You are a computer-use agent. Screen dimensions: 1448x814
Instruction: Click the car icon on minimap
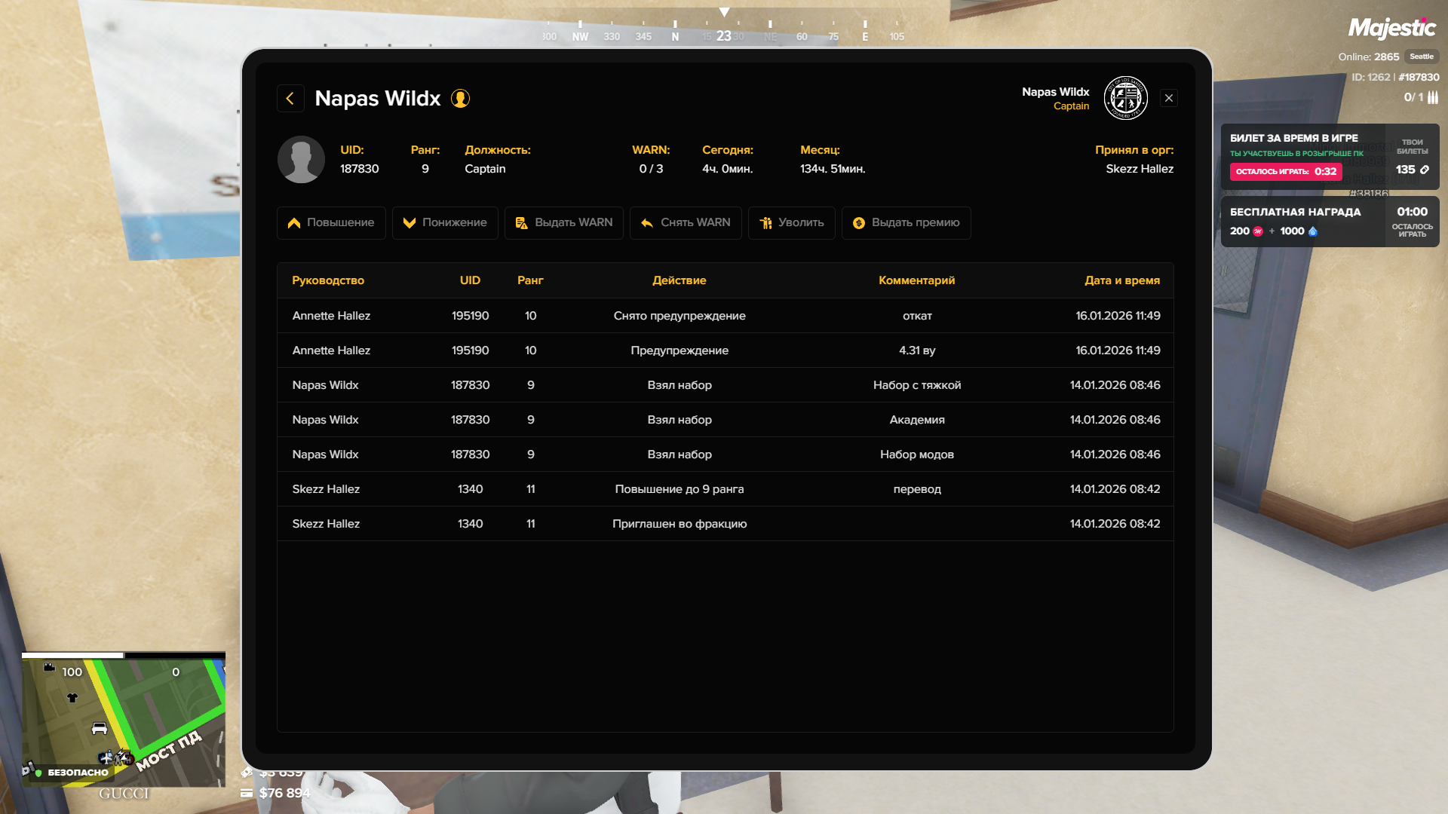[x=100, y=729]
